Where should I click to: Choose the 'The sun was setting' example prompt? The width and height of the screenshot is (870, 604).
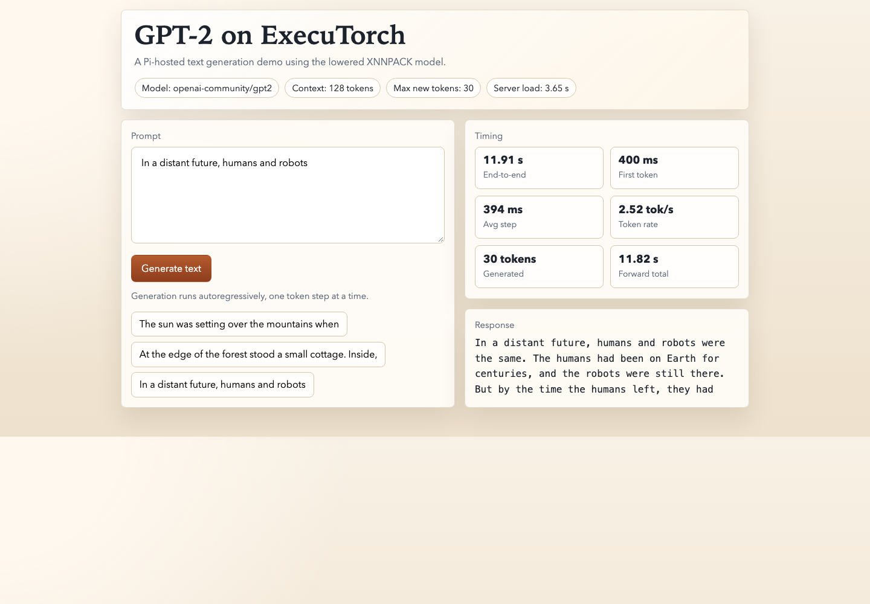(239, 324)
